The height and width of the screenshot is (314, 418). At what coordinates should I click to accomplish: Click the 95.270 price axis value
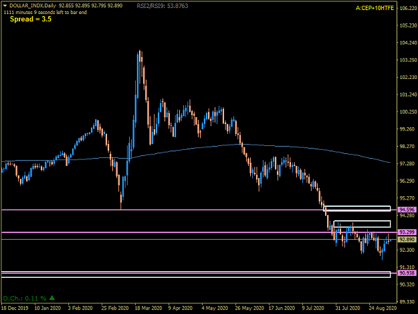[407, 198]
